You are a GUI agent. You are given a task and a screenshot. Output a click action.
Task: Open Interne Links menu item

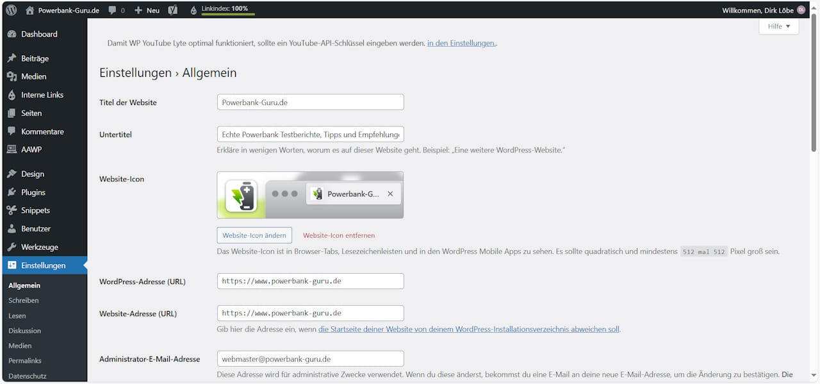44,95
